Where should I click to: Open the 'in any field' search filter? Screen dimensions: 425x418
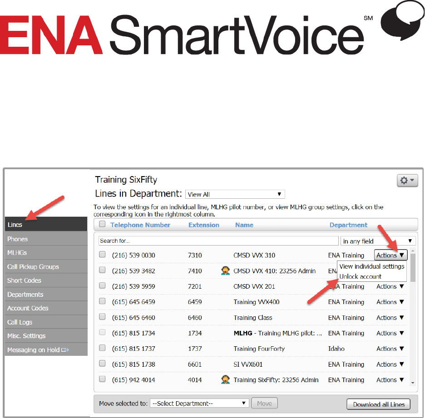tap(378, 241)
